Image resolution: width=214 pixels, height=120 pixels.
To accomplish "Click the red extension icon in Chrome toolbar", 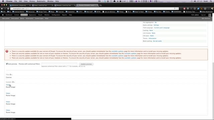I will pos(184,9).
